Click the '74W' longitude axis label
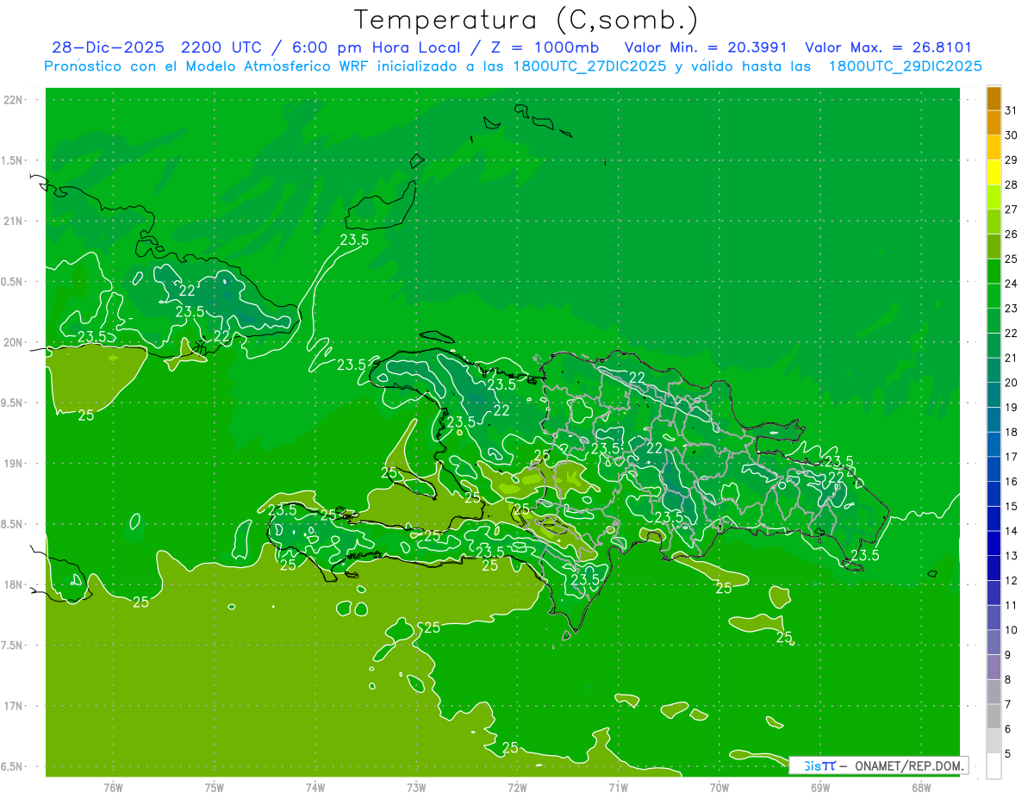 (315, 788)
